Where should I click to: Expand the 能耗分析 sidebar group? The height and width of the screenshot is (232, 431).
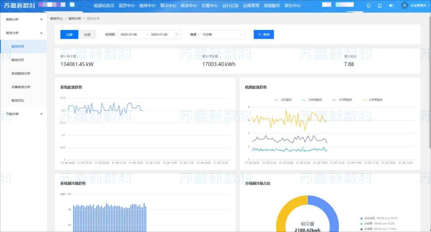[x=24, y=19]
